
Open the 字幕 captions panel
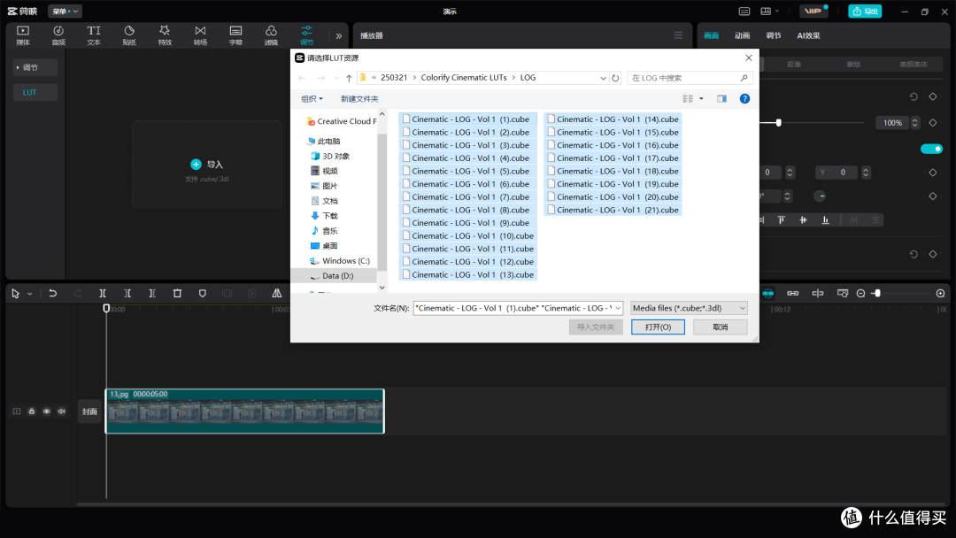(x=235, y=35)
